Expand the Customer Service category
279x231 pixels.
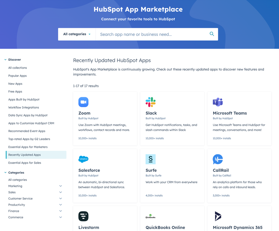tap(61, 198)
